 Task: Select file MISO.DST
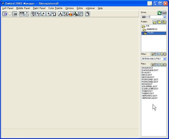pos(147,75)
